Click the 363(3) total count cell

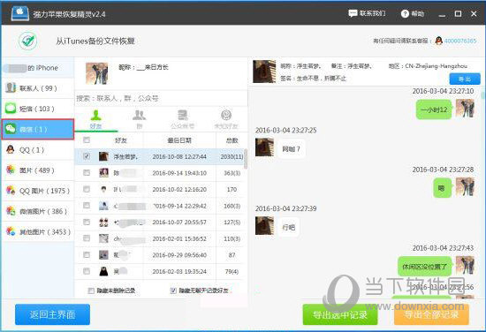coord(232,173)
